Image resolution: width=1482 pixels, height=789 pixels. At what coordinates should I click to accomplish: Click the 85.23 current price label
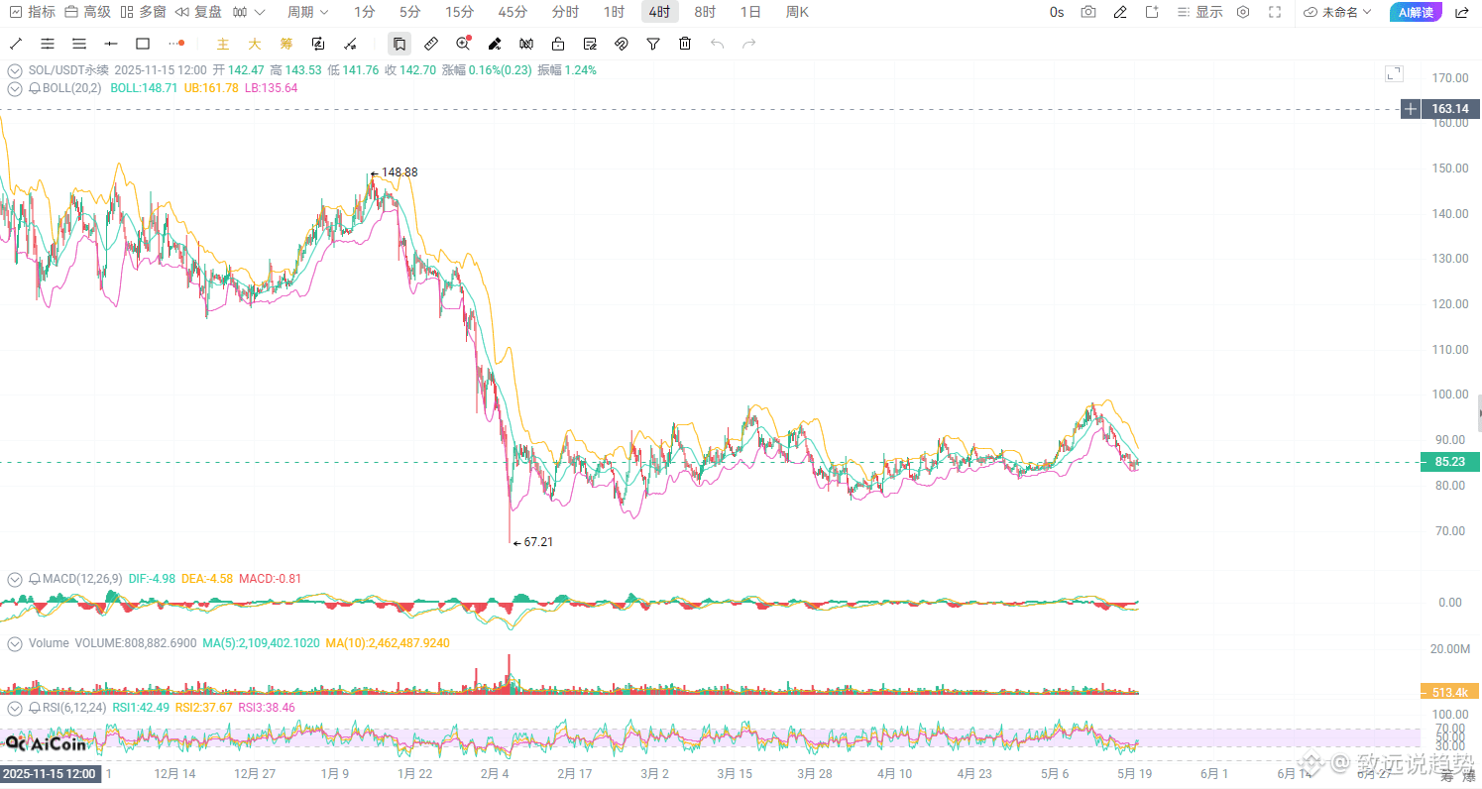[1450, 462]
